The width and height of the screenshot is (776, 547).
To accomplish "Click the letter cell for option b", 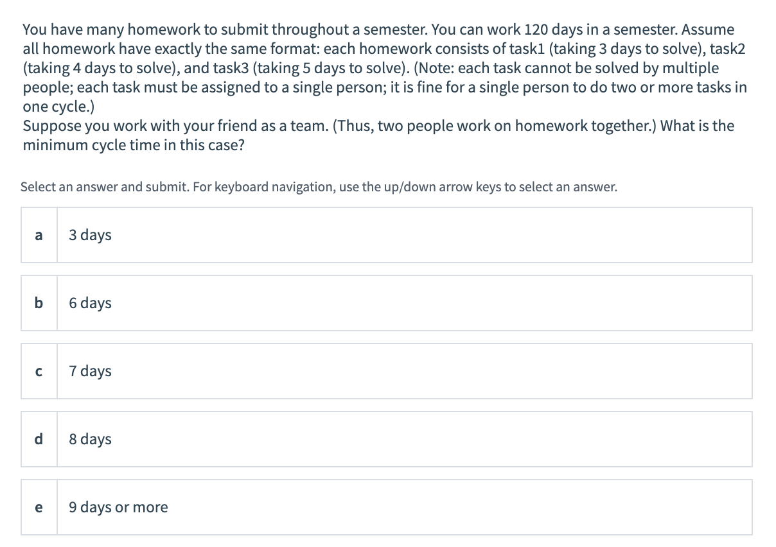I will (x=39, y=303).
